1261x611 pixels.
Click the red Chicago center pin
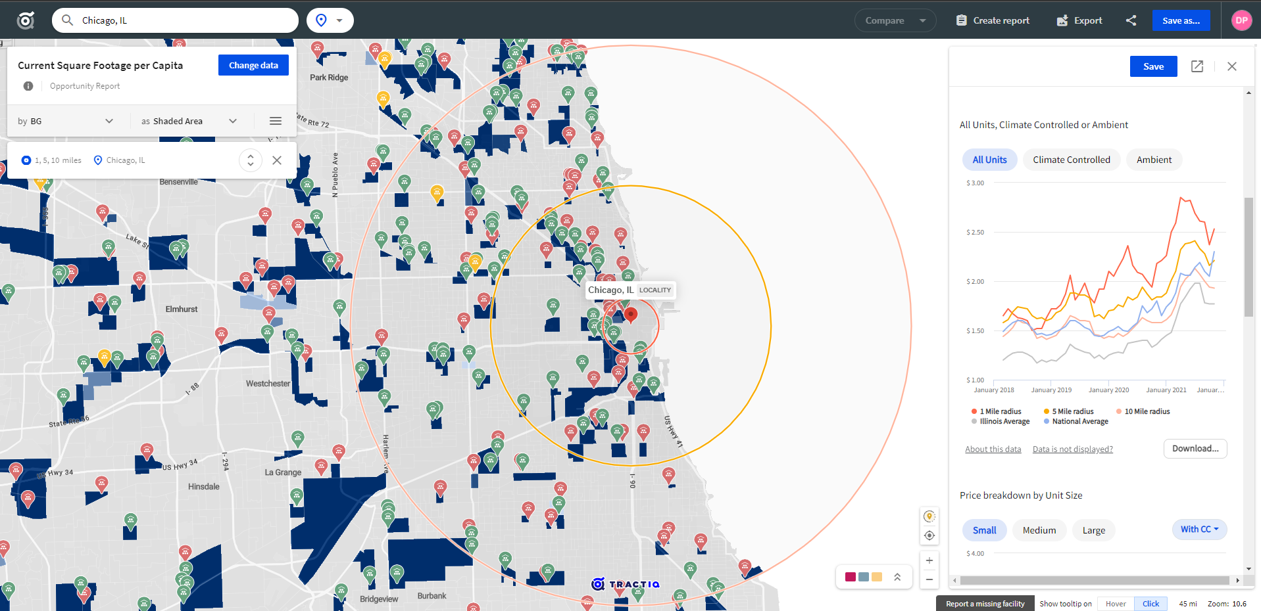(x=631, y=315)
